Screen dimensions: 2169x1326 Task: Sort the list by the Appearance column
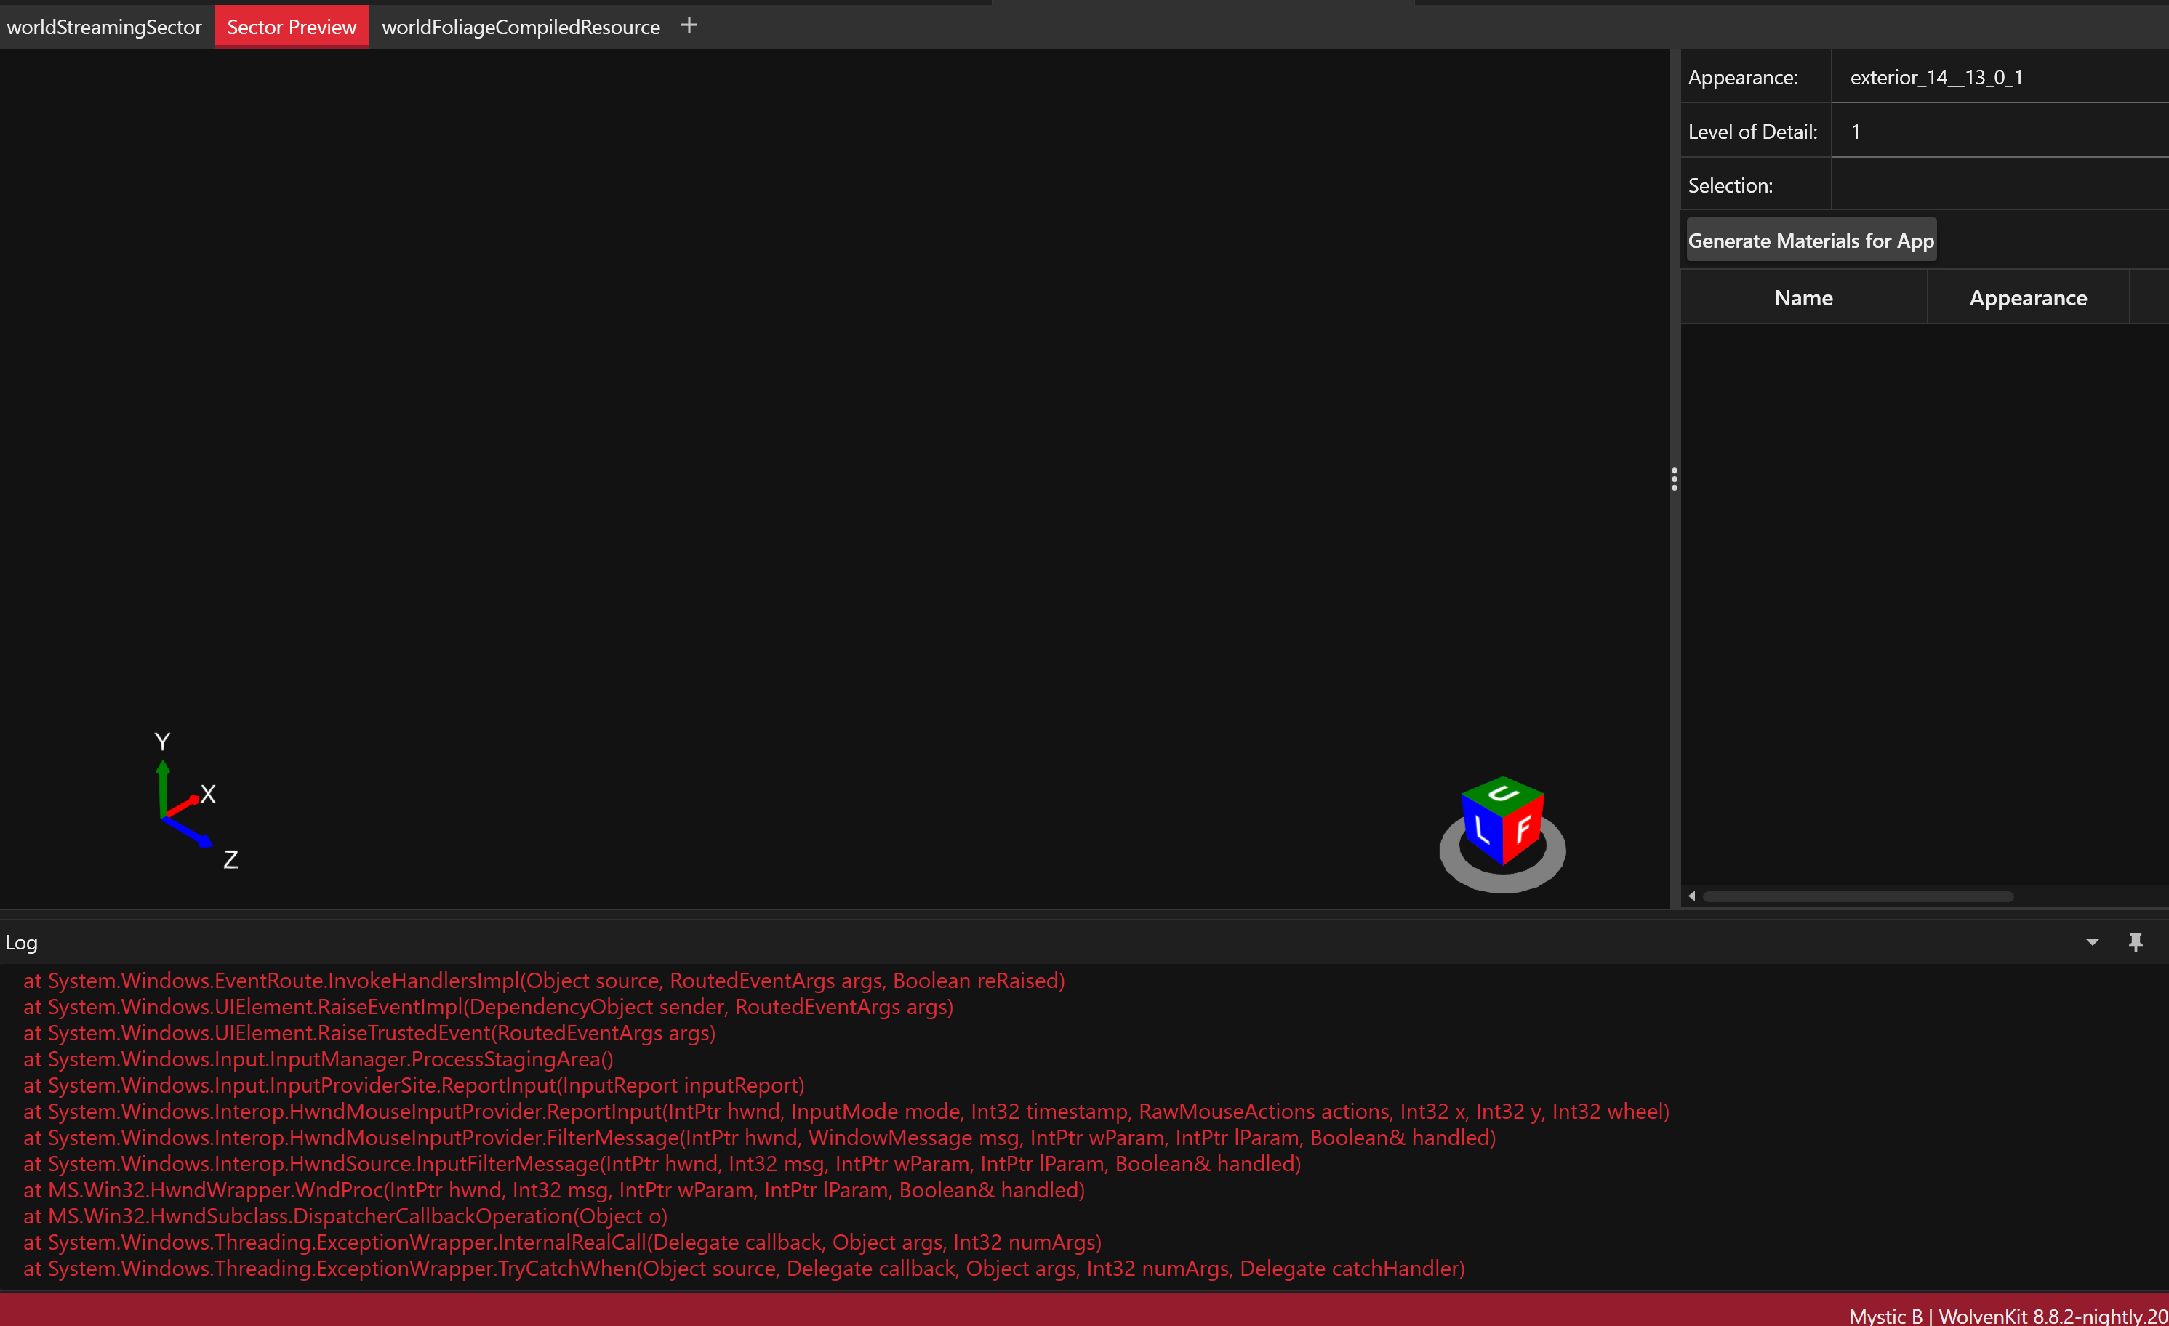tap(2027, 297)
